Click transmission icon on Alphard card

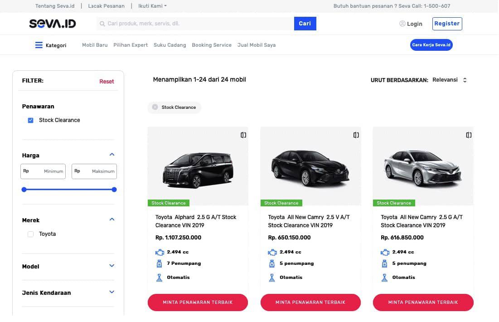coord(160,278)
